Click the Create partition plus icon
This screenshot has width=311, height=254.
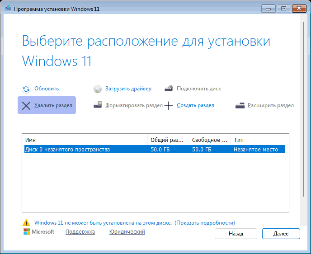pos(169,105)
